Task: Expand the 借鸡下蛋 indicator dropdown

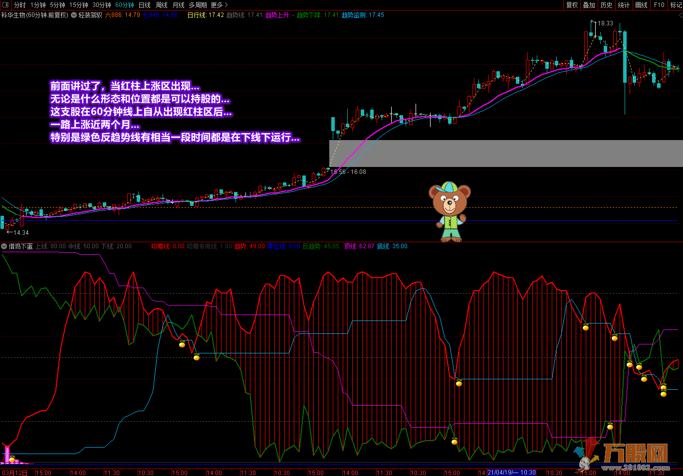Action: 4,246
